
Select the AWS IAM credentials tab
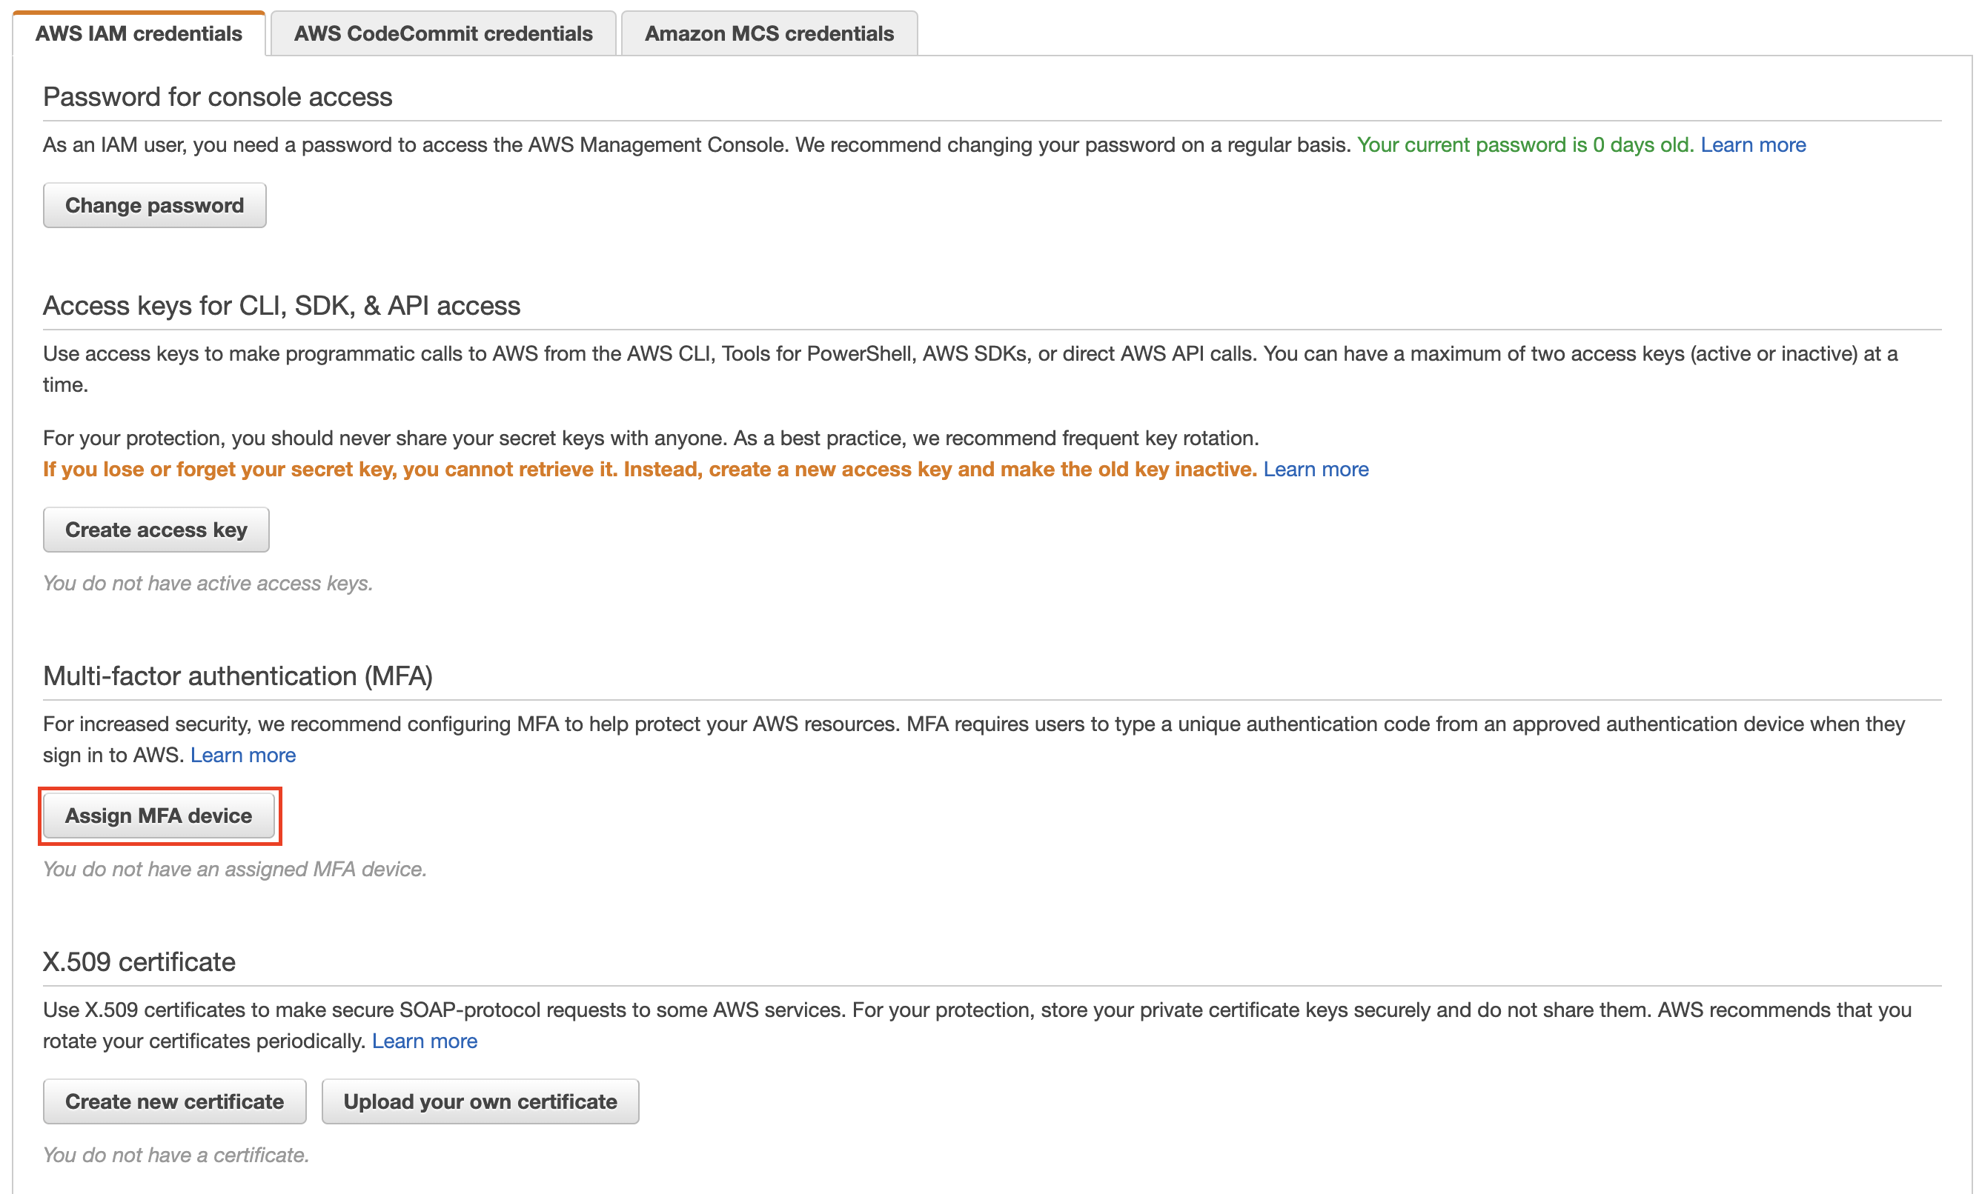pos(138,34)
